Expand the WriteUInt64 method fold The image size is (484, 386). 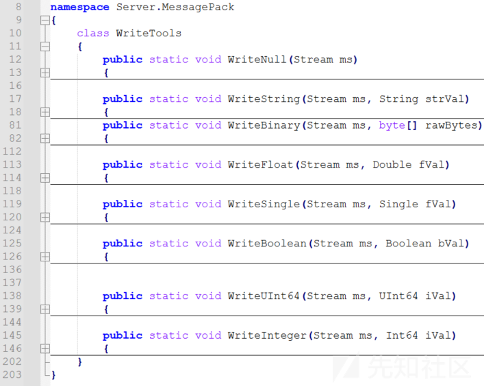pos(45,309)
